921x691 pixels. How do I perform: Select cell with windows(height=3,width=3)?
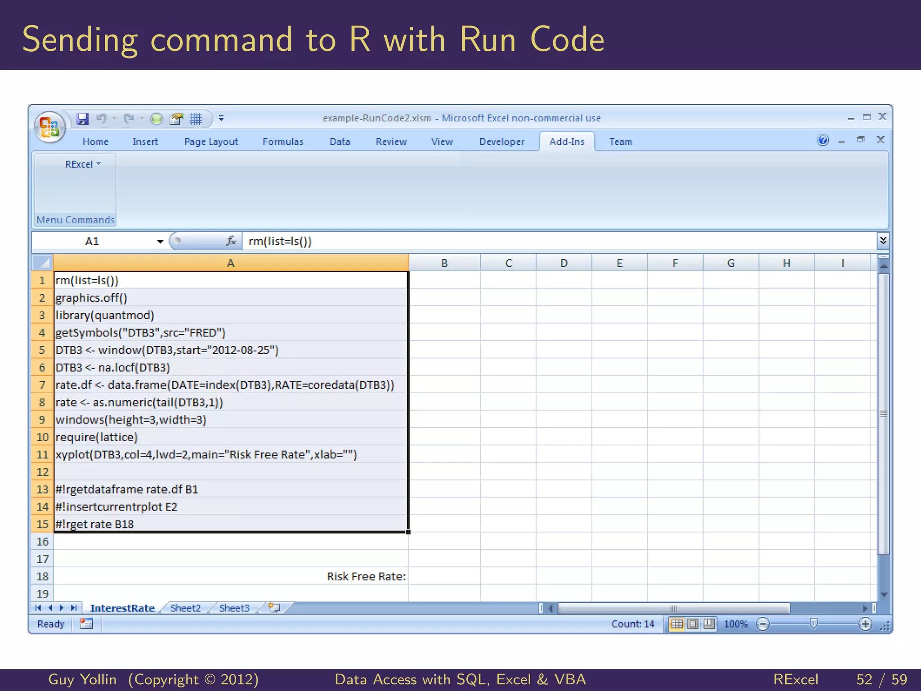click(x=231, y=419)
